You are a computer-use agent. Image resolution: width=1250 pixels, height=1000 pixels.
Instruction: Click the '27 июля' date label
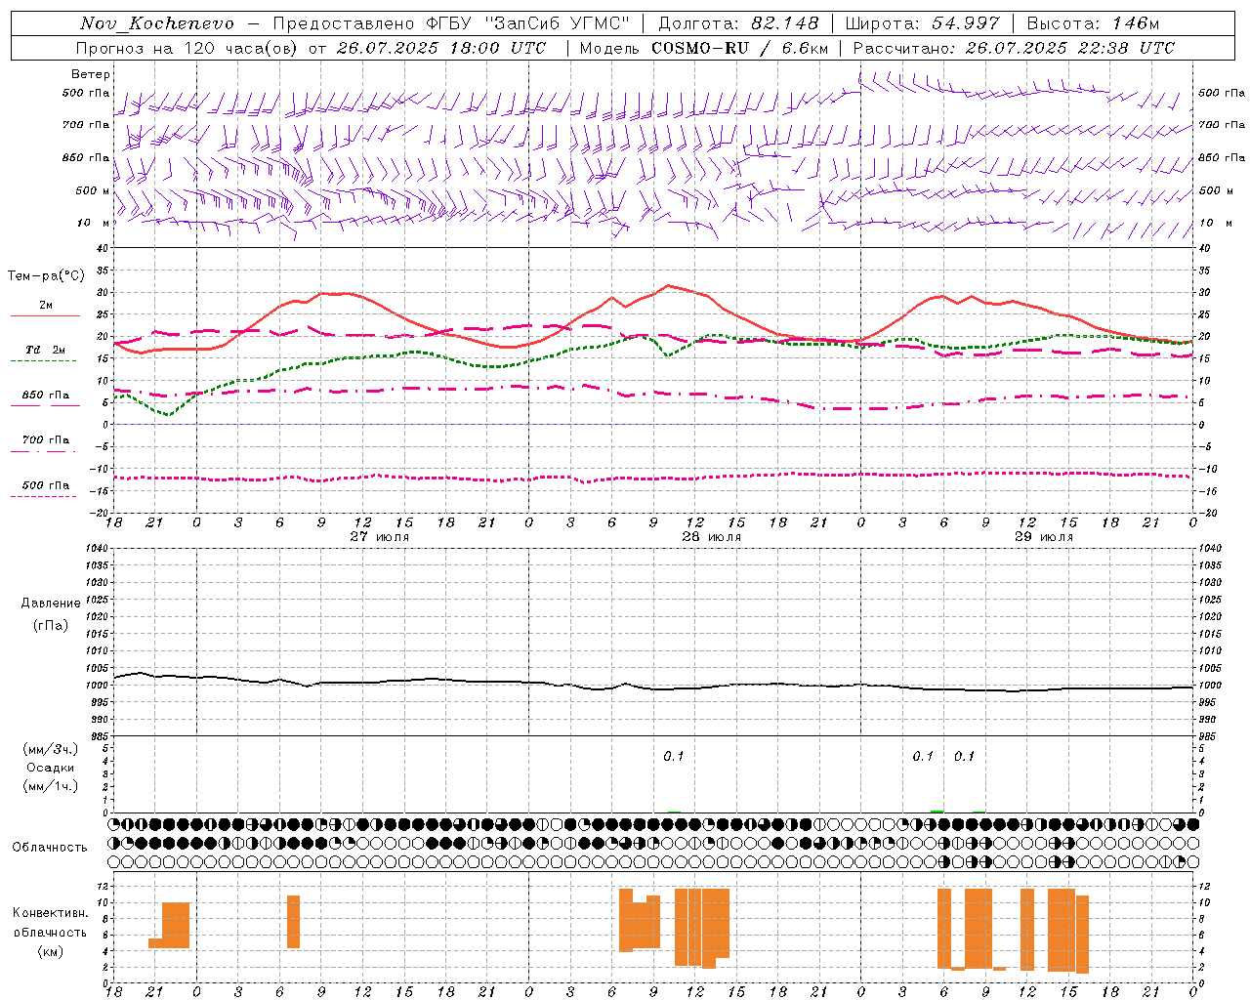380,537
